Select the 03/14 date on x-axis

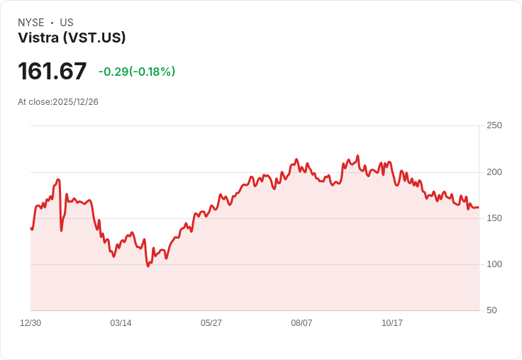(121, 323)
